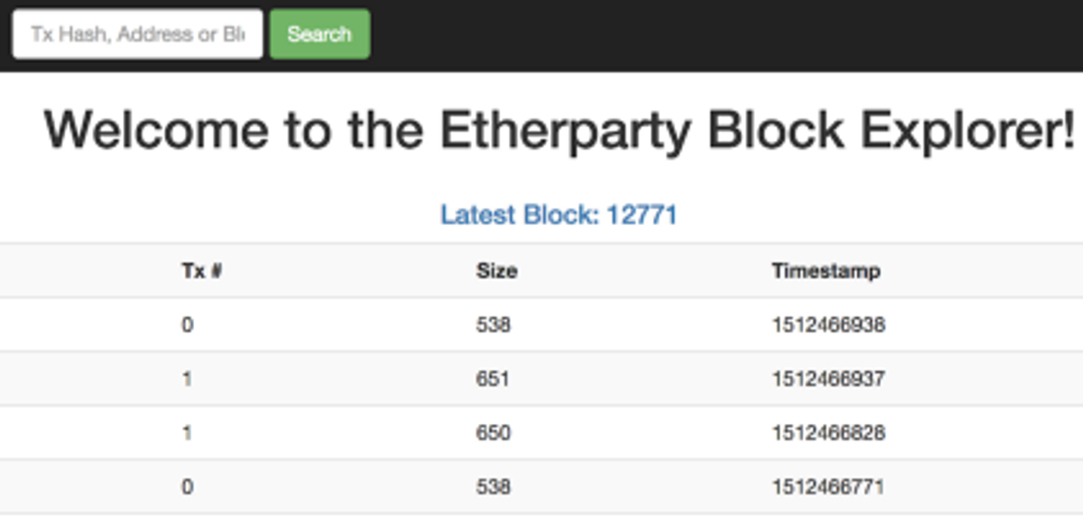
Task: Click the dark navigation bar at the top
Action: tap(696, 33)
